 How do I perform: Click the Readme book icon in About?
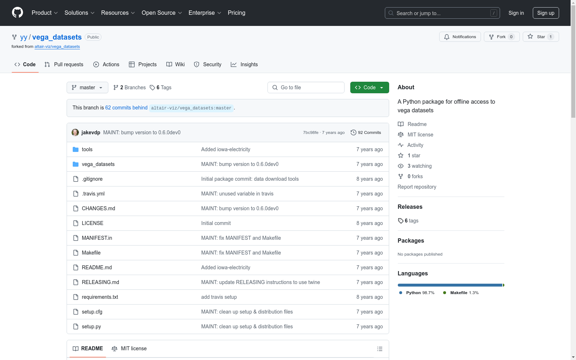401,124
